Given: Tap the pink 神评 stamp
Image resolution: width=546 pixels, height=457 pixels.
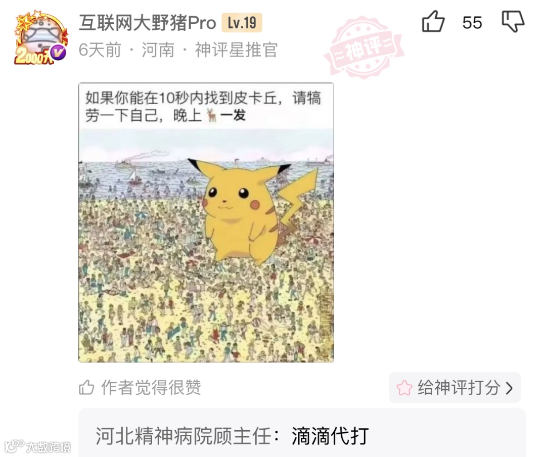Looking at the screenshot, I should tap(364, 47).
